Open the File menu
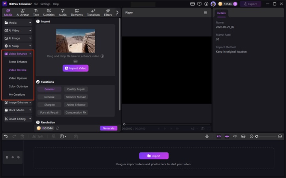 [x=36, y=4]
